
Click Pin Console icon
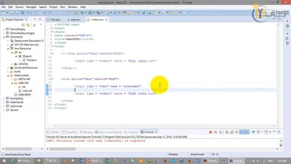[253, 132]
